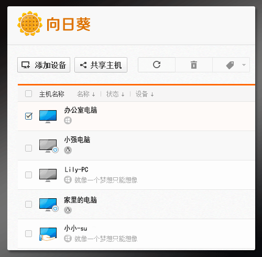Click the 办公室电脑 blue monitor icon
Screen dimensions: 262x257
[48, 116]
